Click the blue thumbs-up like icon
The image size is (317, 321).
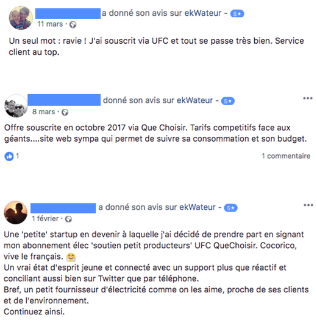click(9, 156)
